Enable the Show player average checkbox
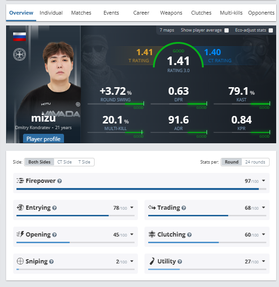This screenshot has width=279, height=287. (227, 30)
